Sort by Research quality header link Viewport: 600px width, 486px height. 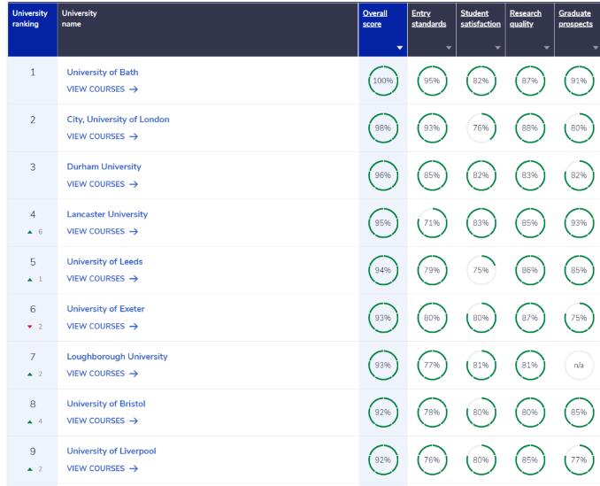(526, 19)
